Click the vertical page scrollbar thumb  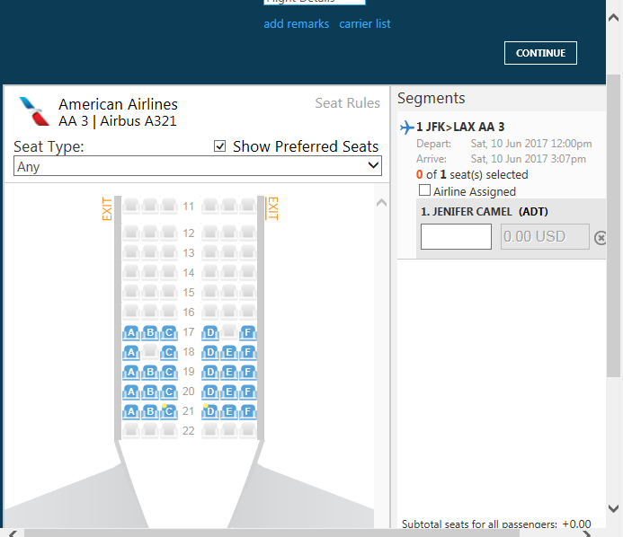(613, 225)
